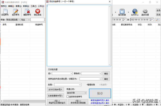Open 单家快递单号导入演示 link
This screenshot has height=106, width=161.
pyautogui.click(x=100, y=100)
